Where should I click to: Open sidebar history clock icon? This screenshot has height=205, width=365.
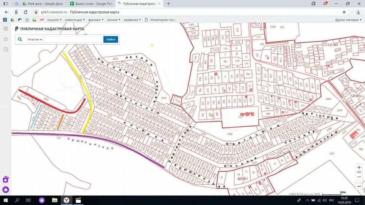[x=6, y=49]
